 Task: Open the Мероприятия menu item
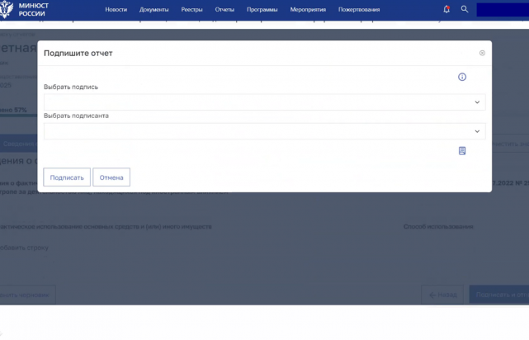coord(308,9)
